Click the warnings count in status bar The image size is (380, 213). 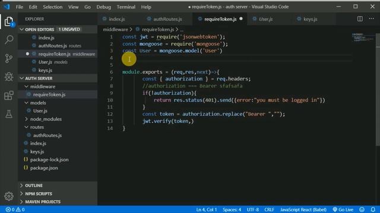pos(20,209)
